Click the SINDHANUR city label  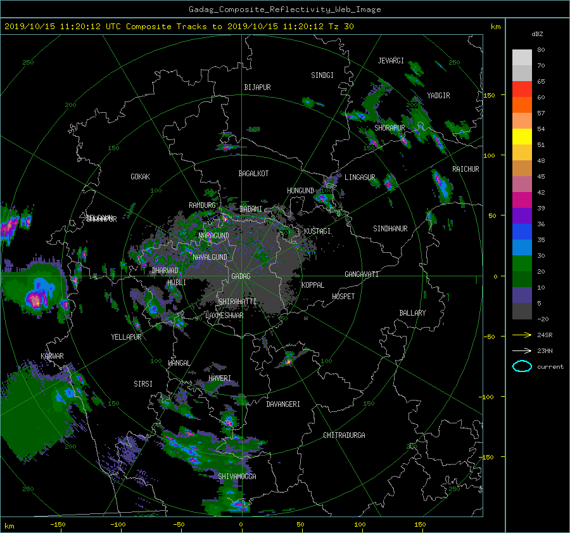click(x=390, y=229)
